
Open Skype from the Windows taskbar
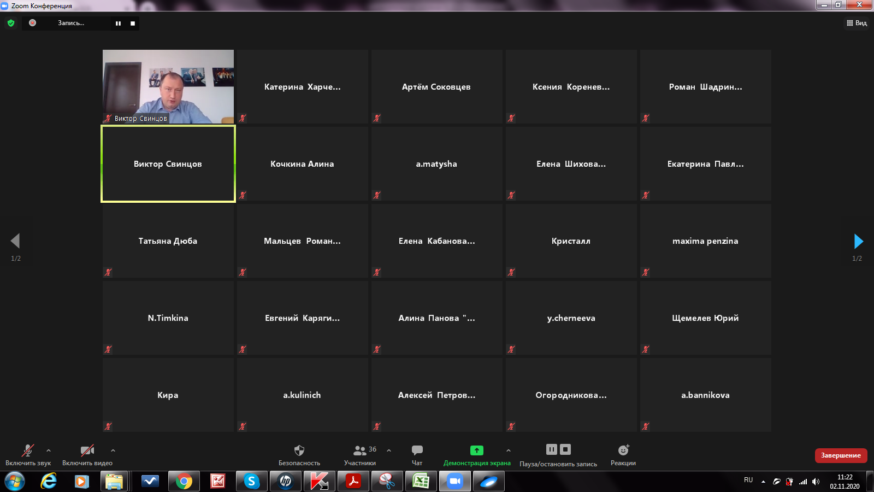(x=251, y=481)
